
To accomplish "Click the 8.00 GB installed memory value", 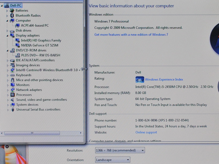I will point(141,93).
